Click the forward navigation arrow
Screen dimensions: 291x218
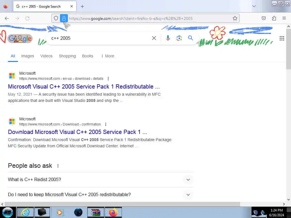tap(17, 18)
